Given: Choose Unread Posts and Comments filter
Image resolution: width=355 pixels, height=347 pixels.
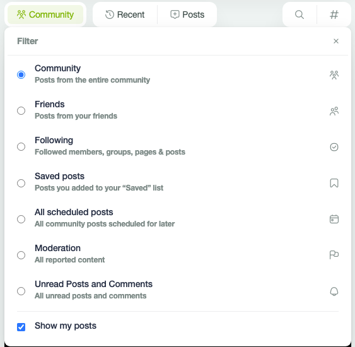Looking at the screenshot, I should (x=178, y=290).
